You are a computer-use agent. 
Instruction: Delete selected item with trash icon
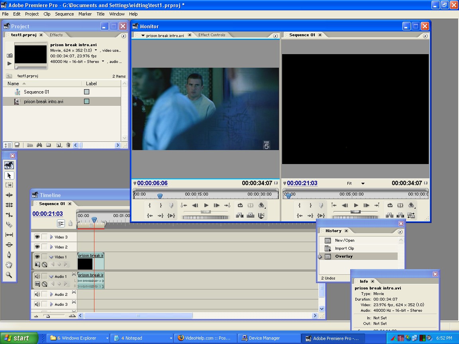68,145
